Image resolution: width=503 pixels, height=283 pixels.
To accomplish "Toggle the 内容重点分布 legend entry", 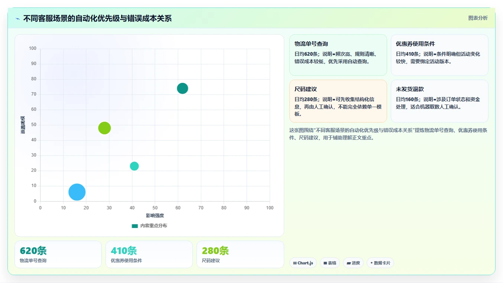I will [149, 226].
